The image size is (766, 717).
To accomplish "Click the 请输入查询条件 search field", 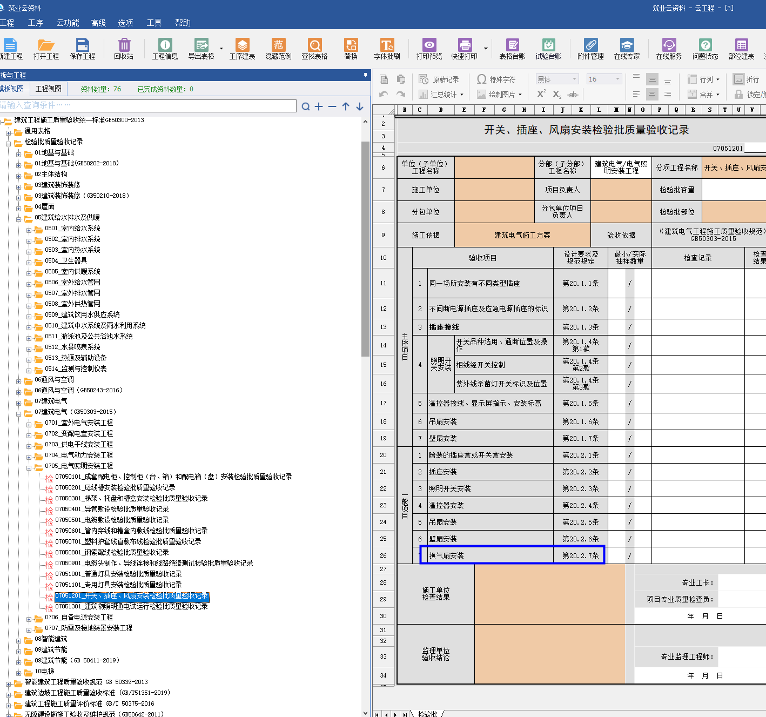I will pyautogui.click(x=147, y=105).
